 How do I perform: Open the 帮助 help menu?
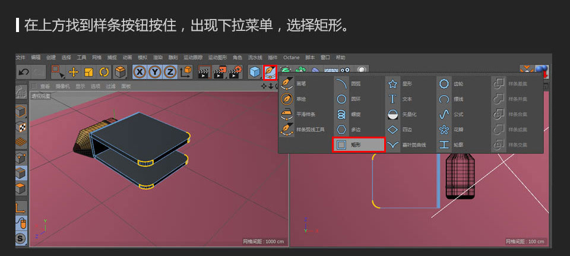point(340,58)
